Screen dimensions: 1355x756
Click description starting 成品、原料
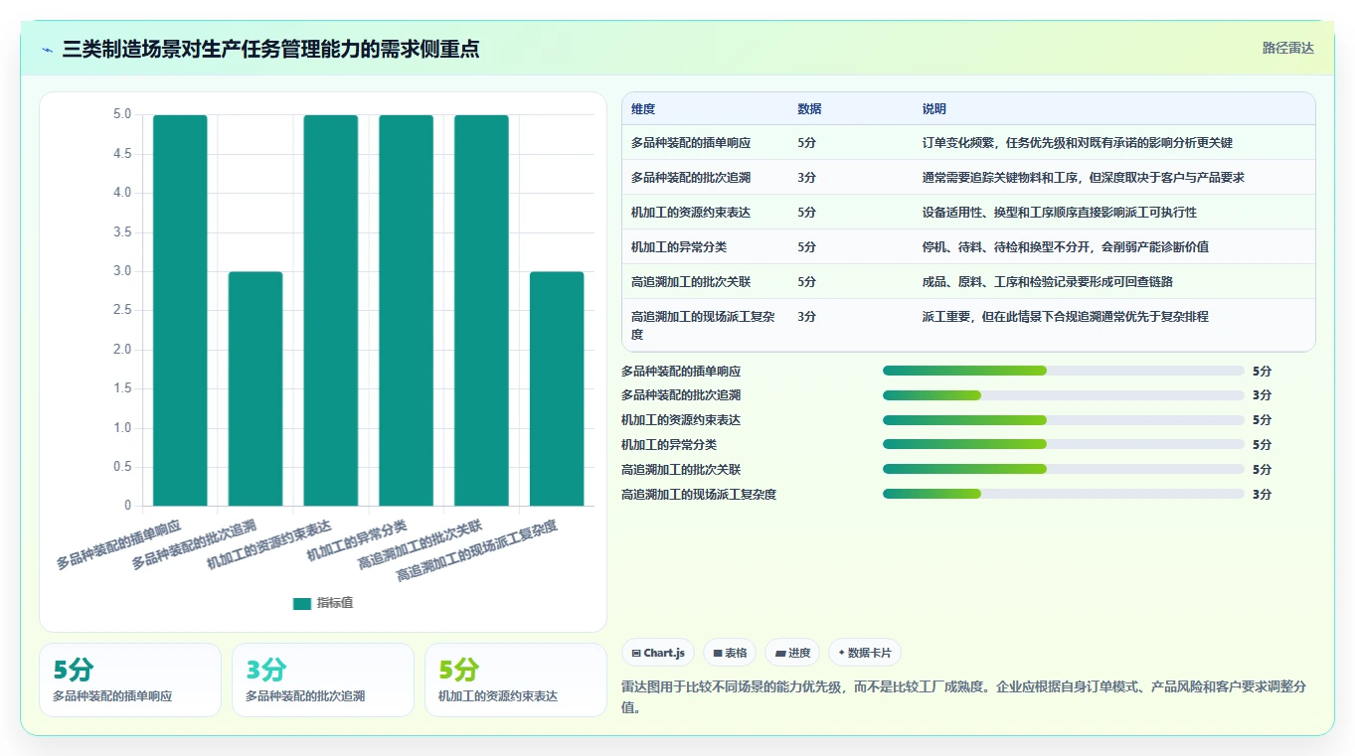(1048, 282)
